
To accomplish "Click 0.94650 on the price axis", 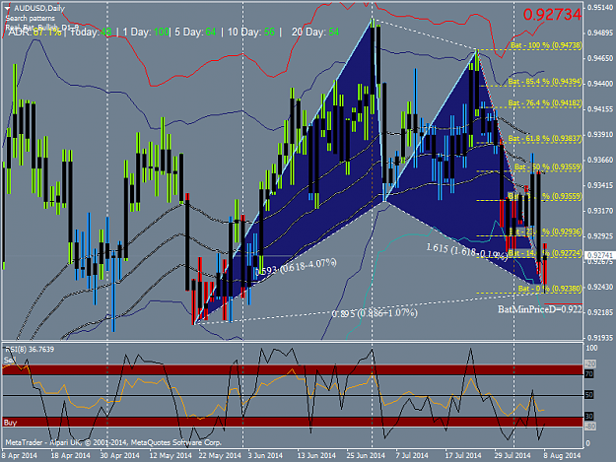I will [600, 58].
